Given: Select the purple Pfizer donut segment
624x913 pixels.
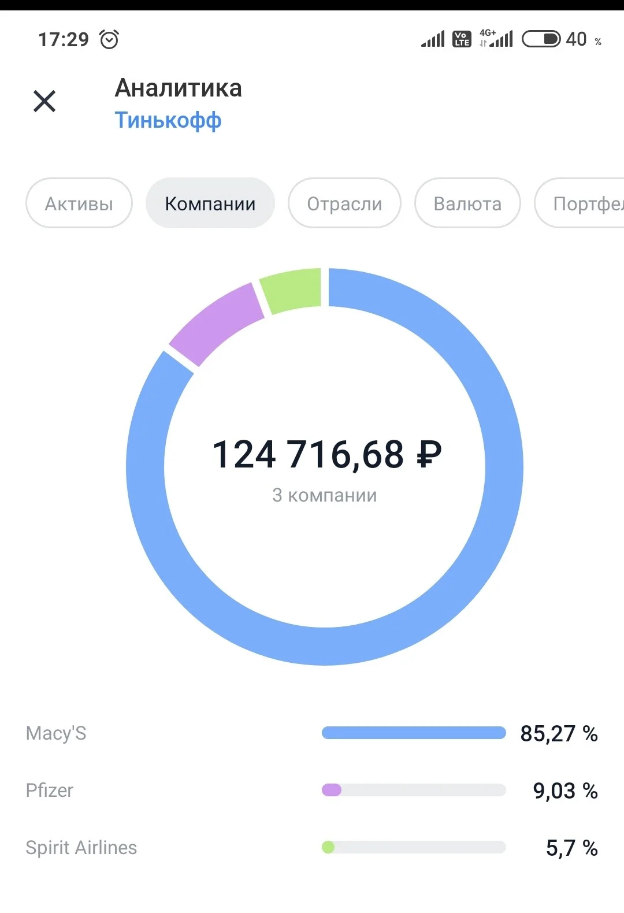Looking at the screenshot, I should point(217,324).
